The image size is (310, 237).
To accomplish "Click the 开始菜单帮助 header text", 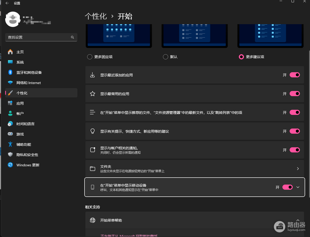I will click(111, 220).
